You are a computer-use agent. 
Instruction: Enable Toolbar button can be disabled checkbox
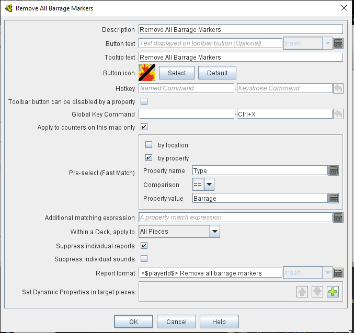pyautogui.click(x=144, y=101)
